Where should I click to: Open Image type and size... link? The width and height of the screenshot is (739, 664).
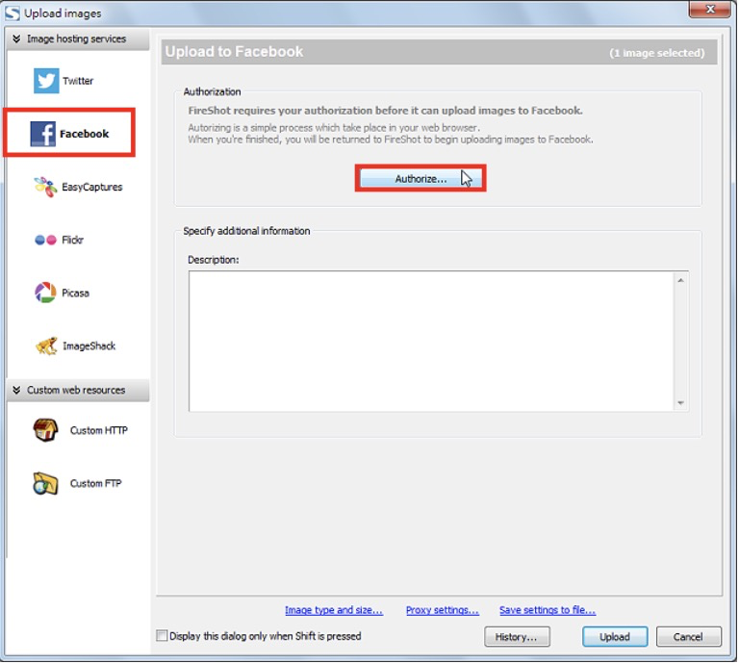pos(334,610)
